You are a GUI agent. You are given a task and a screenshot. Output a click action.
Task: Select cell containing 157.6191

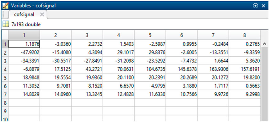pyautogui.click(x=244, y=69)
